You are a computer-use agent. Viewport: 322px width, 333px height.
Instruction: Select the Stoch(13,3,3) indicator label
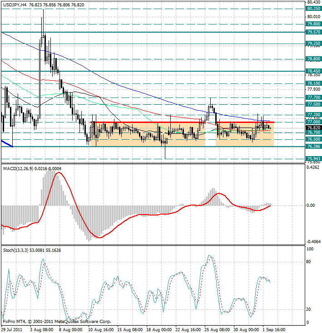point(16,250)
